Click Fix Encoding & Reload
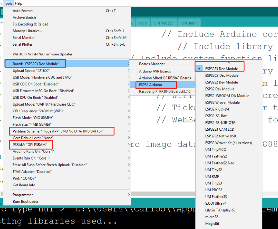The height and width of the screenshot is (229, 278). tap(67, 24)
